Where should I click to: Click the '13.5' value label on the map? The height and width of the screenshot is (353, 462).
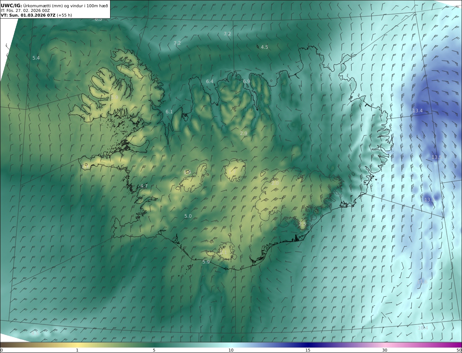437,157
